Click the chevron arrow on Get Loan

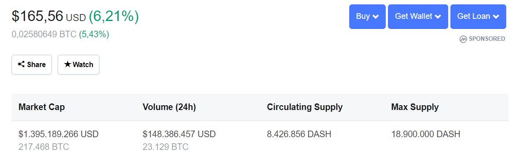pos(496,17)
